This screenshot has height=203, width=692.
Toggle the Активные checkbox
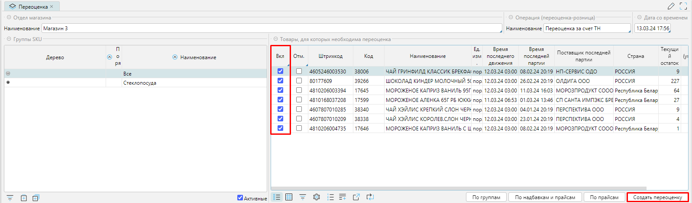pyautogui.click(x=240, y=198)
